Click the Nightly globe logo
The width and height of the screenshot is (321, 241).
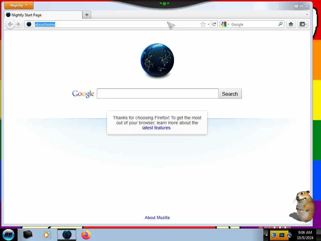pyautogui.click(x=157, y=60)
